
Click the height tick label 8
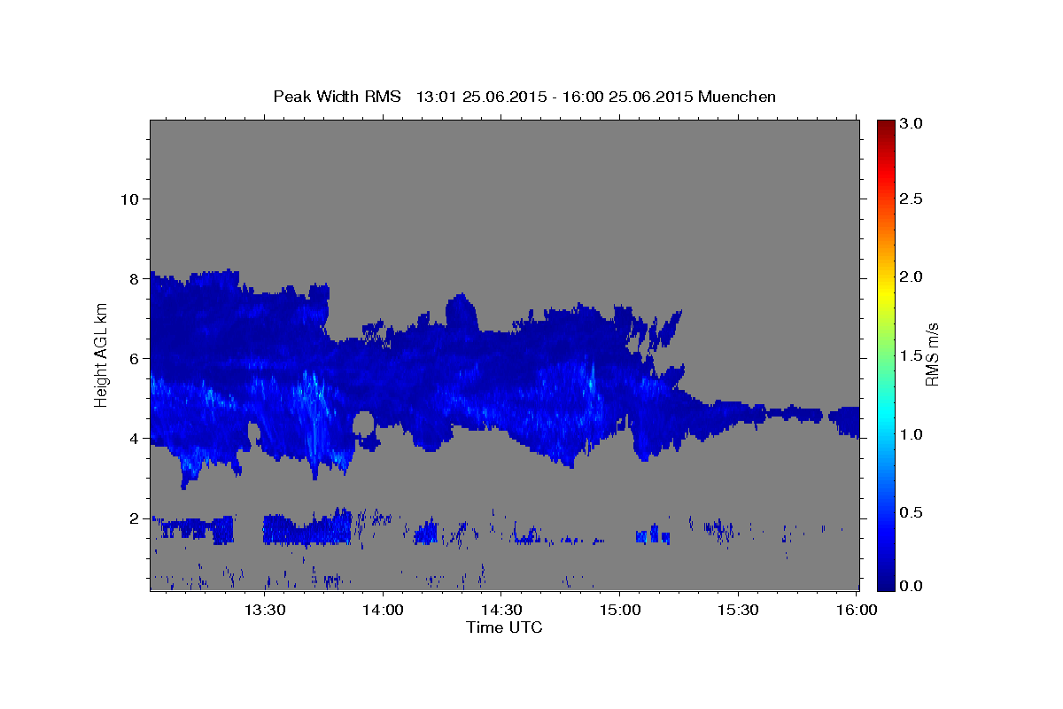pos(132,278)
